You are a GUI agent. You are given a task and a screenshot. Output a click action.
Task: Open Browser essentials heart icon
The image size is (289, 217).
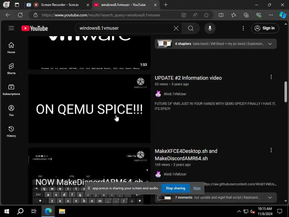(x=259, y=15)
